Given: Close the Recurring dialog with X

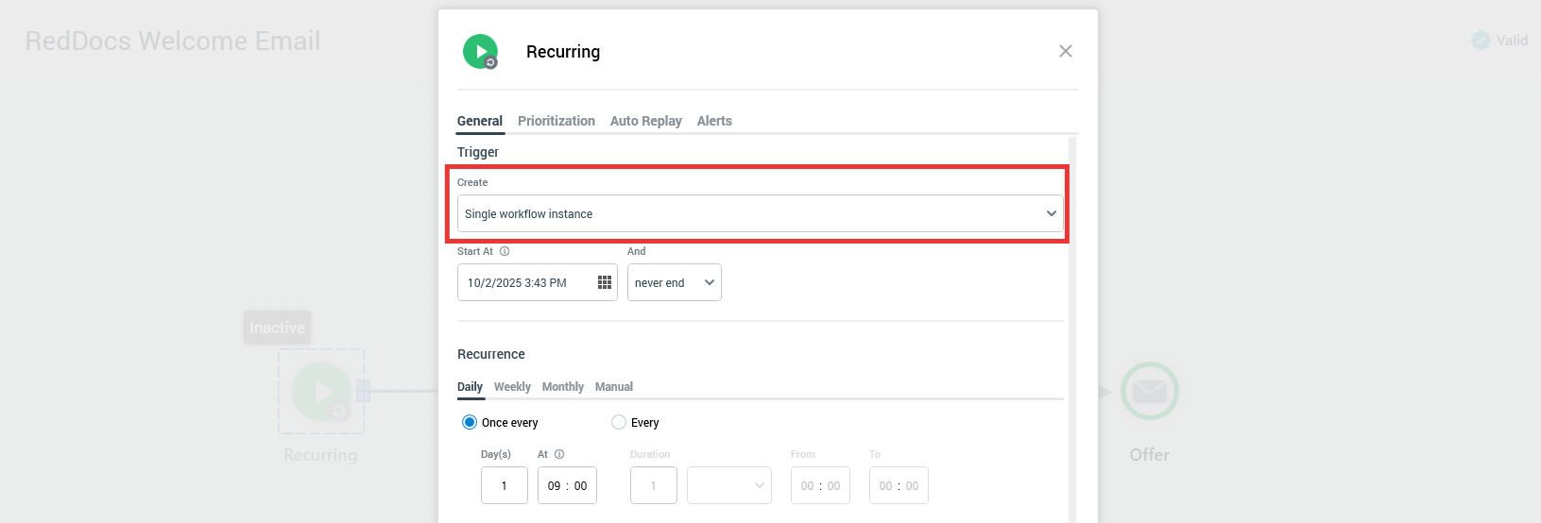Looking at the screenshot, I should [x=1065, y=51].
